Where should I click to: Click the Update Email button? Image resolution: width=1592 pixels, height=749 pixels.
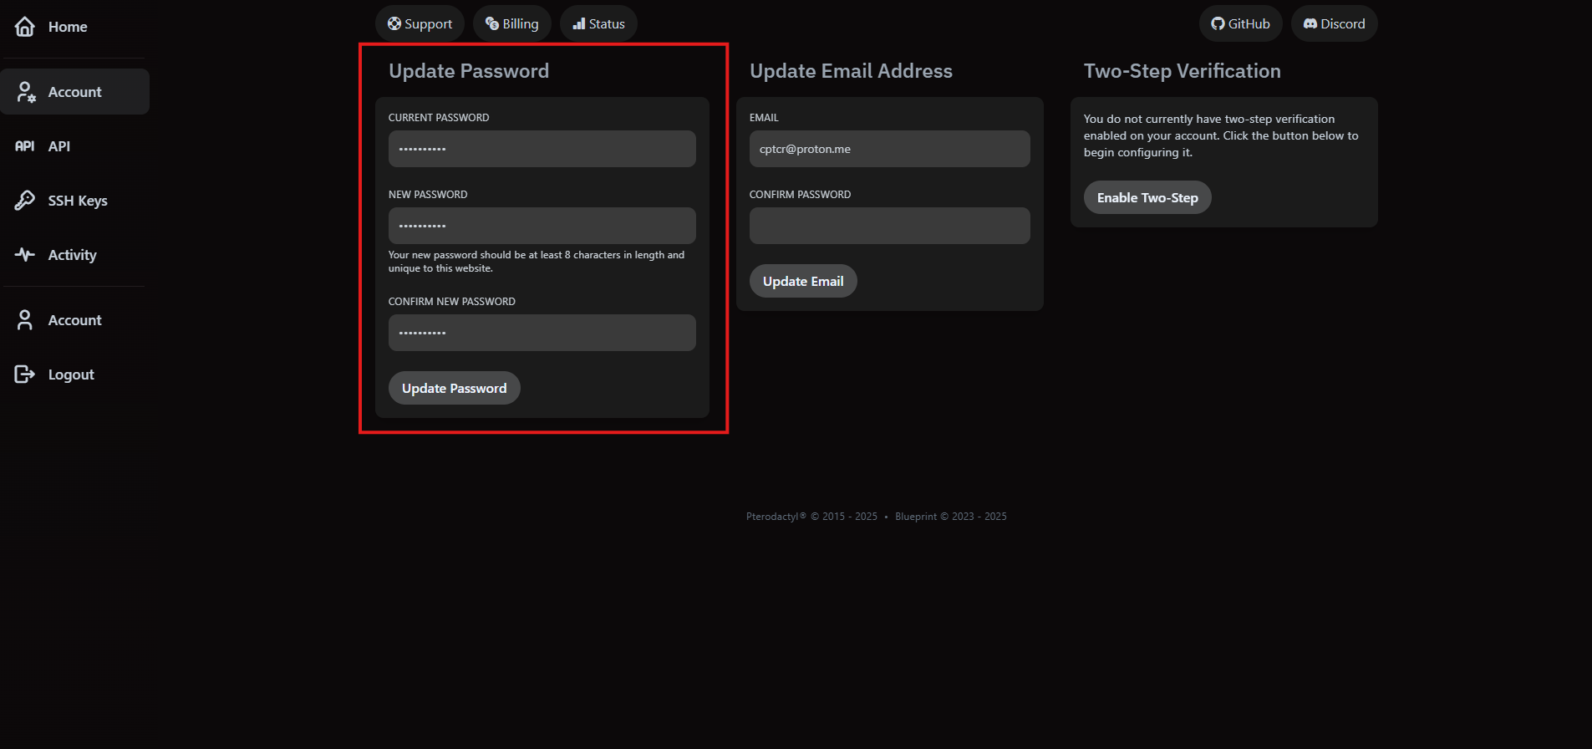click(803, 281)
